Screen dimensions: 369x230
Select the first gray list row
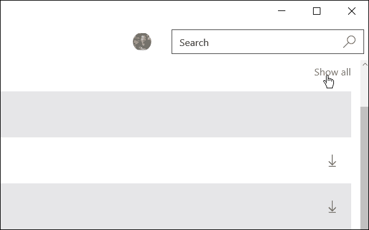176,114
